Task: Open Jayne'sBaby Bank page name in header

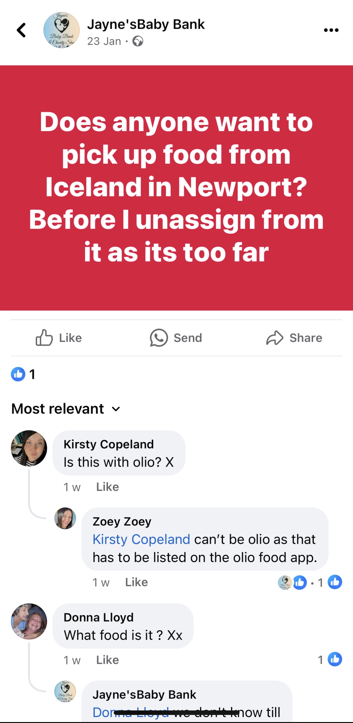Action: pyautogui.click(x=146, y=25)
